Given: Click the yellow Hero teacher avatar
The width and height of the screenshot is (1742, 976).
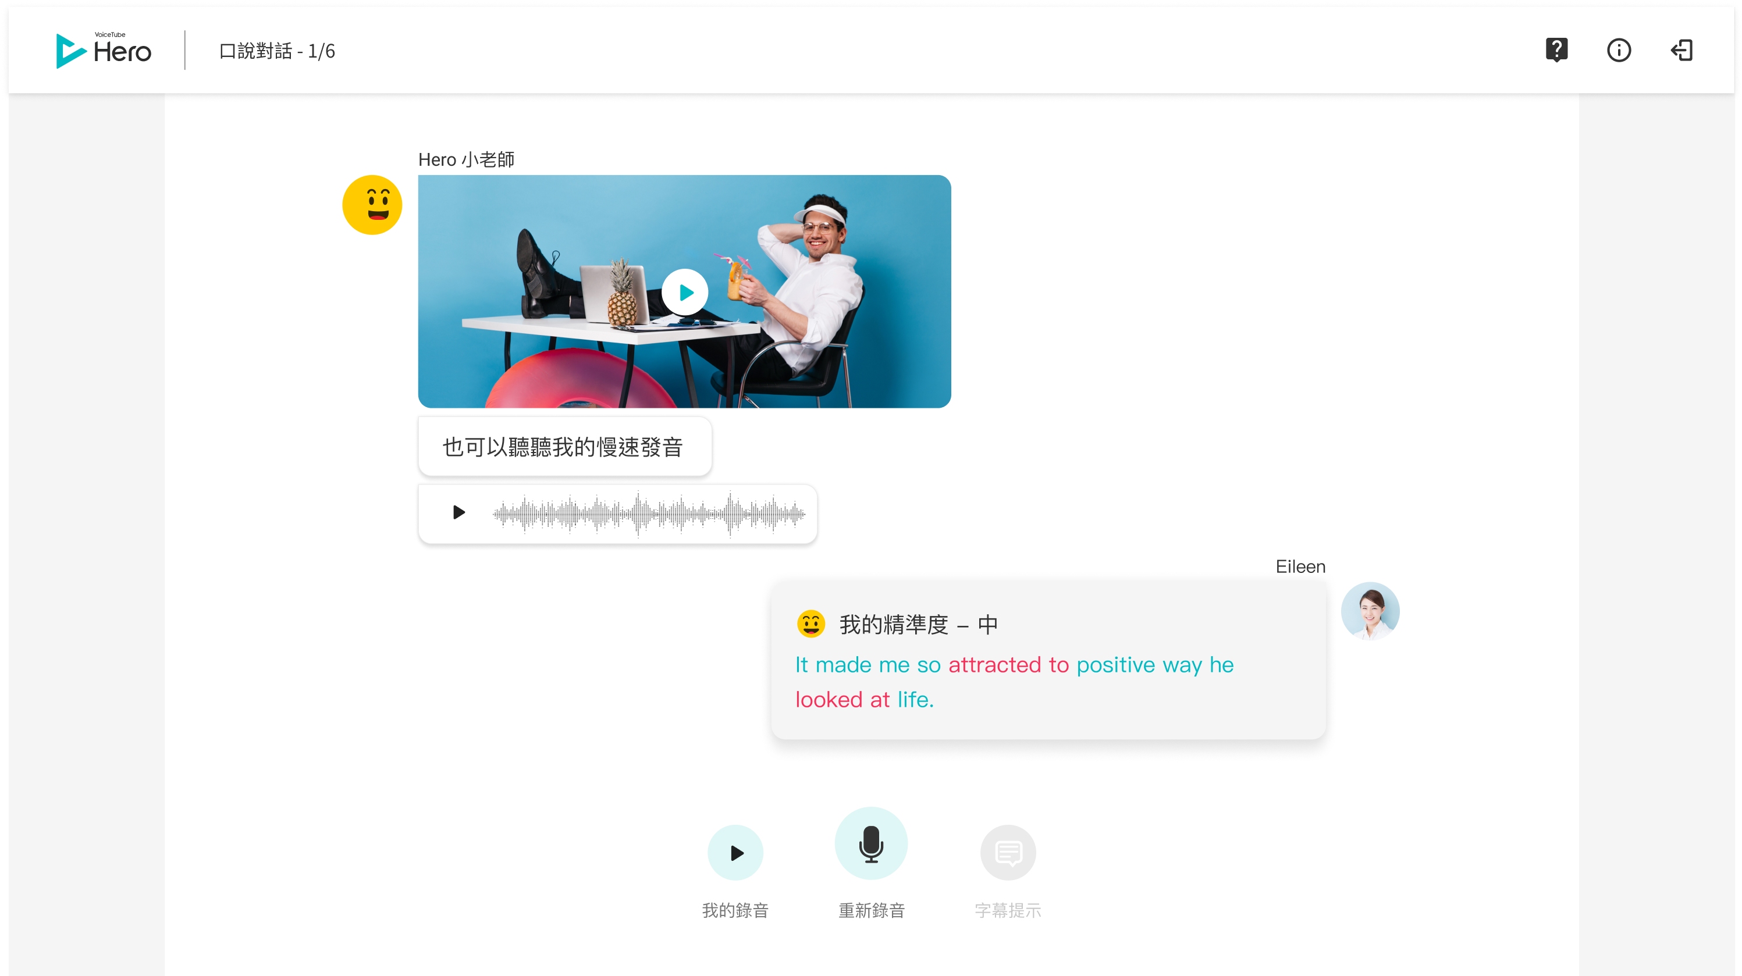Looking at the screenshot, I should click(x=372, y=205).
